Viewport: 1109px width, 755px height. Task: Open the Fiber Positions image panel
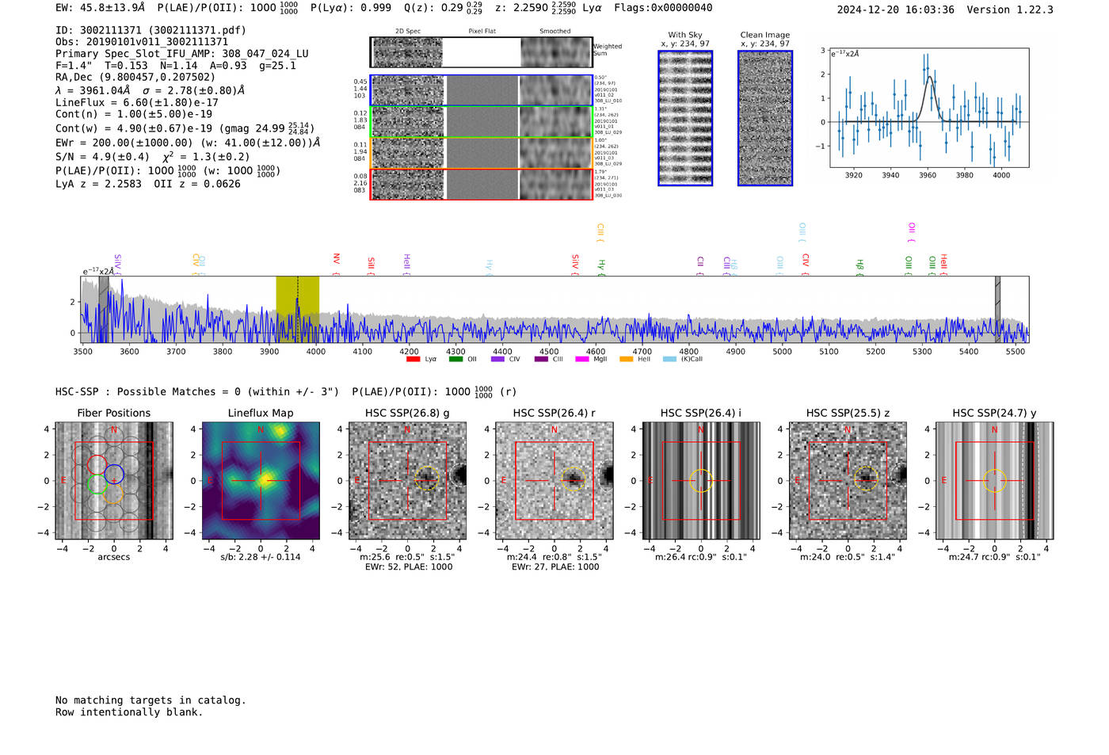tap(114, 481)
